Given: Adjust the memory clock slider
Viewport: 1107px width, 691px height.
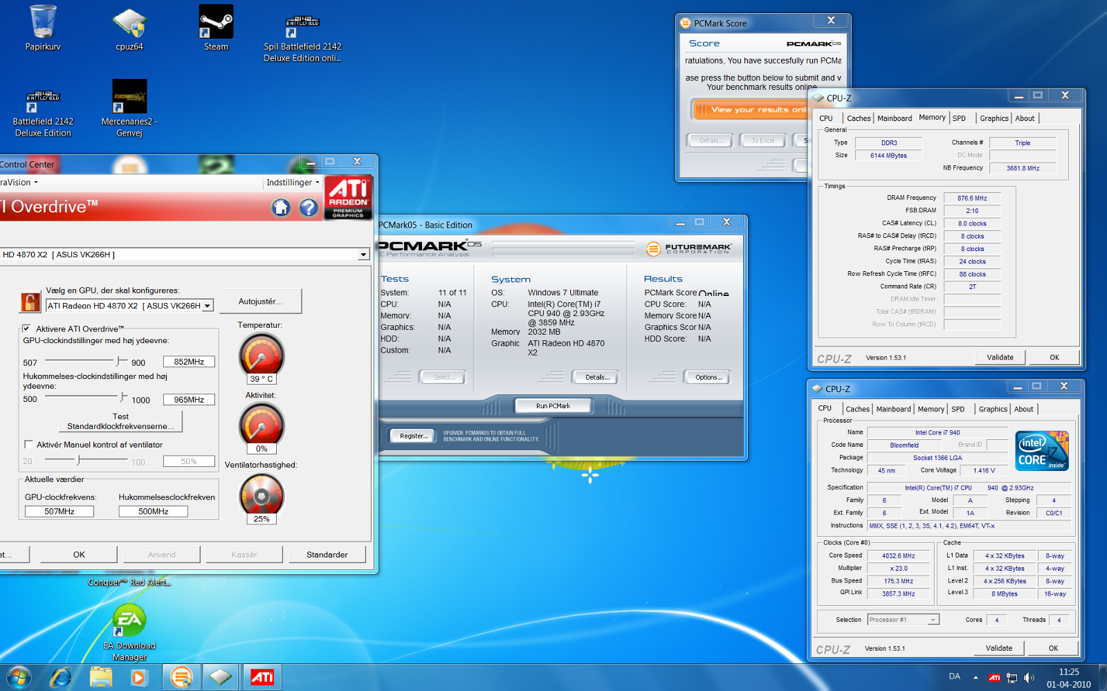Looking at the screenshot, I should click(122, 397).
